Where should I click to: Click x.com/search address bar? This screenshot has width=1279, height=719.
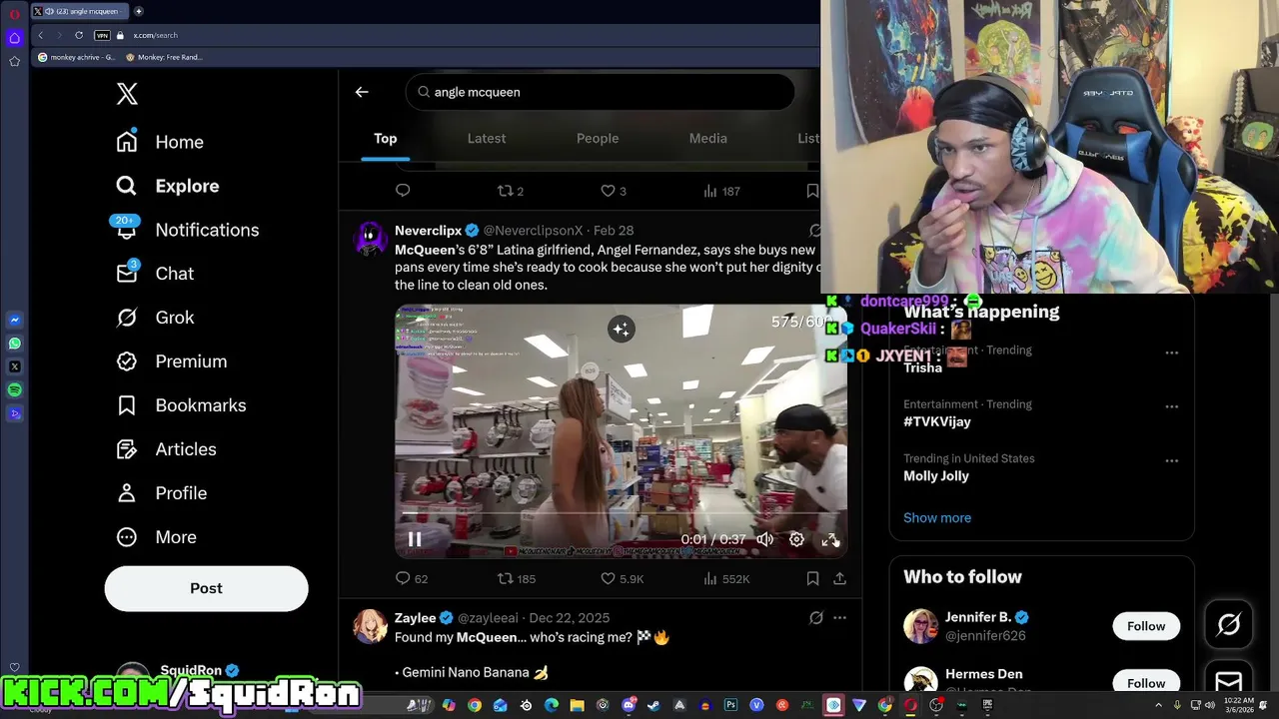[155, 35]
